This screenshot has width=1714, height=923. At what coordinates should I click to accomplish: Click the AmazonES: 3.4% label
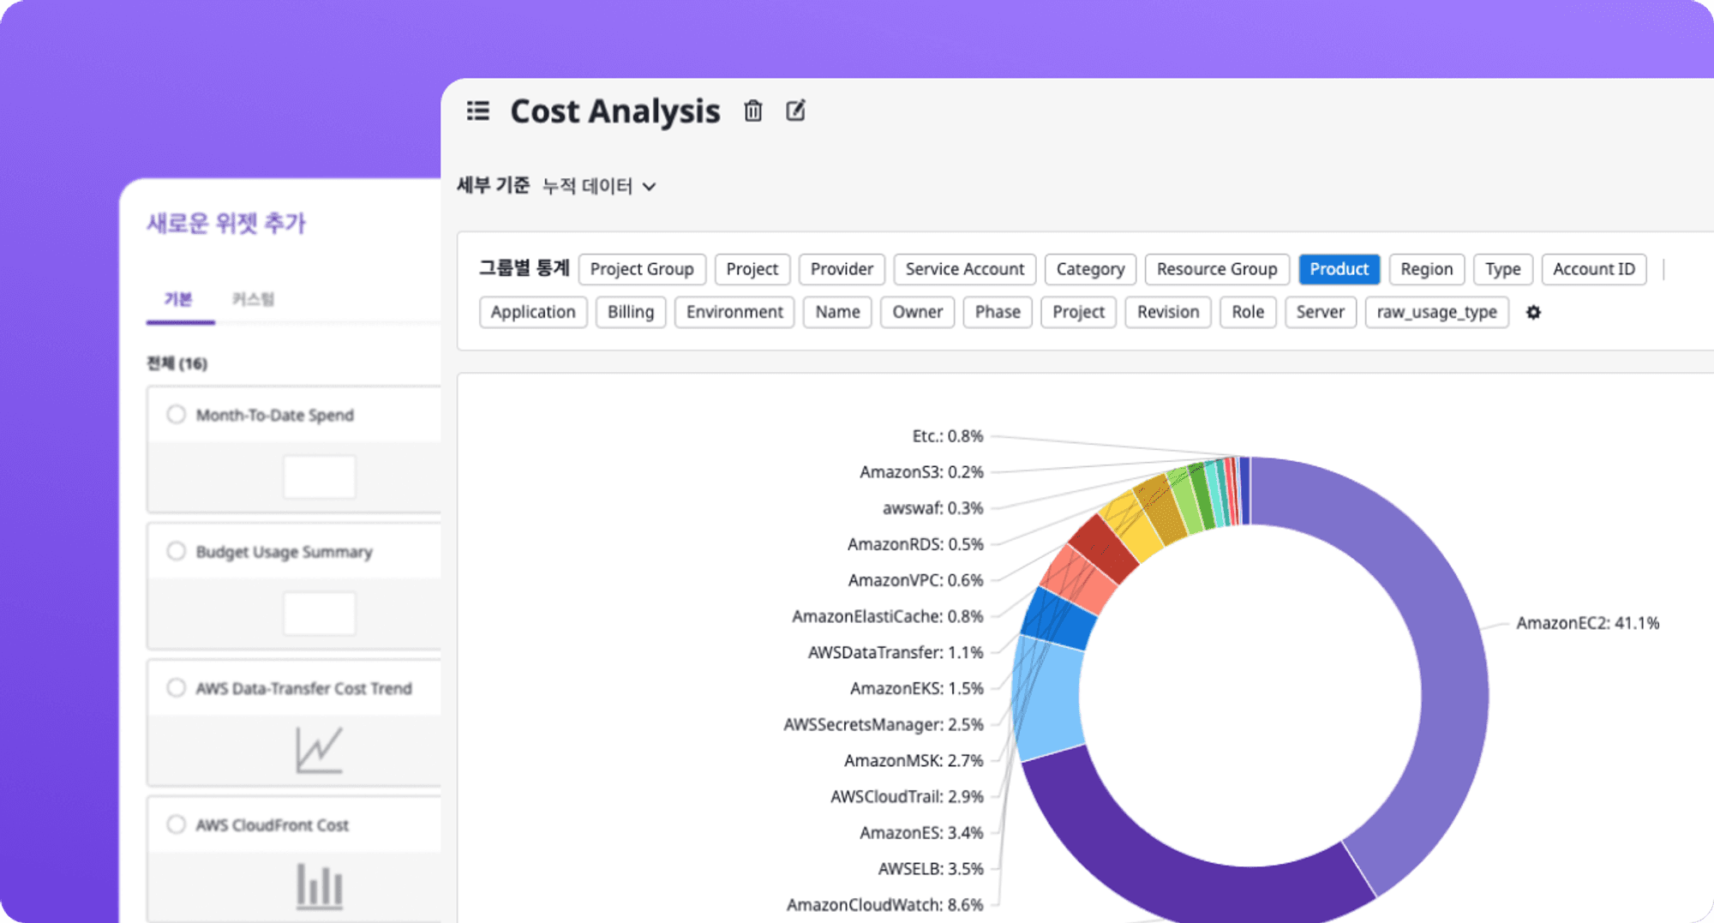[x=921, y=832]
